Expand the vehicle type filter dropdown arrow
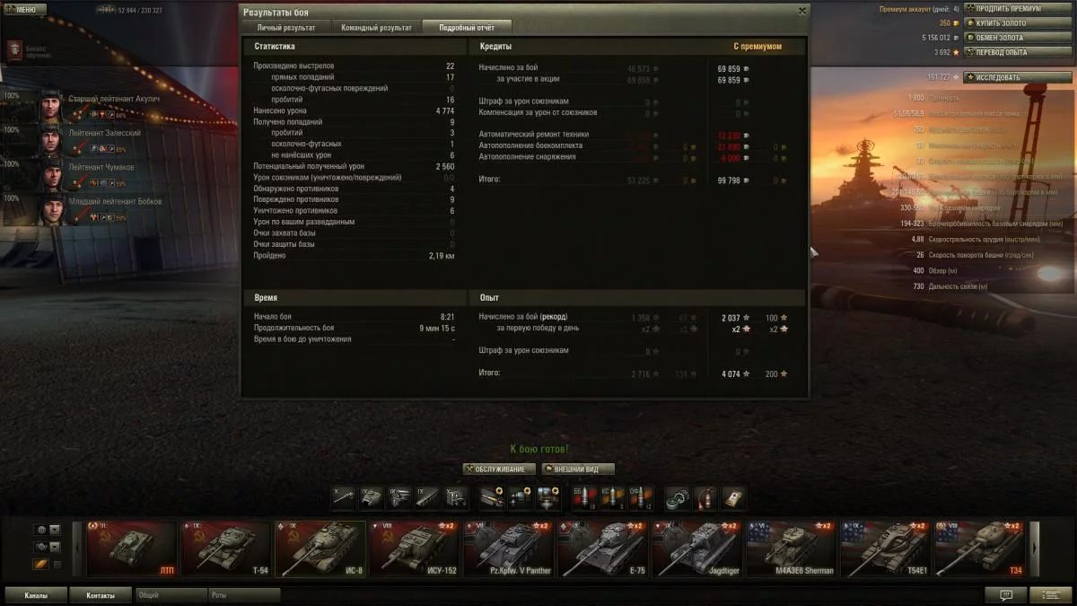The width and height of the screenshot is (1077, 606). point(55,547)
